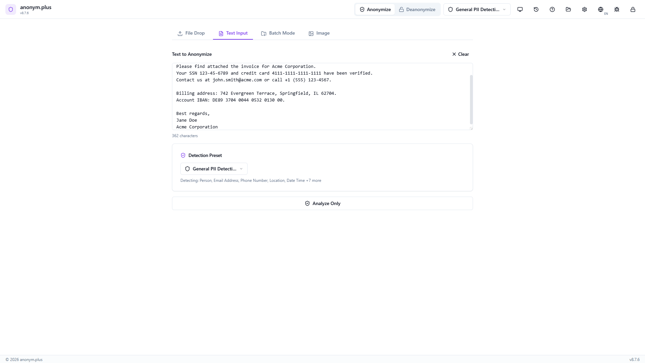Report a bug via the bug icon
The height and width of the screenshot is (363, 645).
click(617, 9)
